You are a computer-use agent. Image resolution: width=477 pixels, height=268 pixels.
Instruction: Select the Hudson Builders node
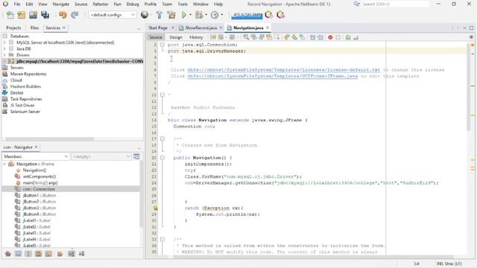pyautogui.click(x=25, y=86)
